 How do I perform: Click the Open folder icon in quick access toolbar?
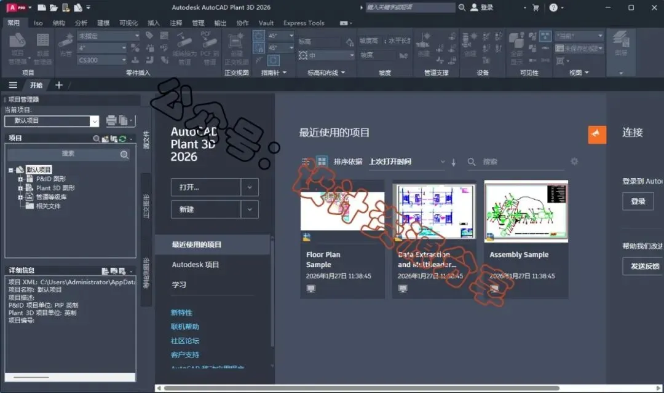click(53, 7)
